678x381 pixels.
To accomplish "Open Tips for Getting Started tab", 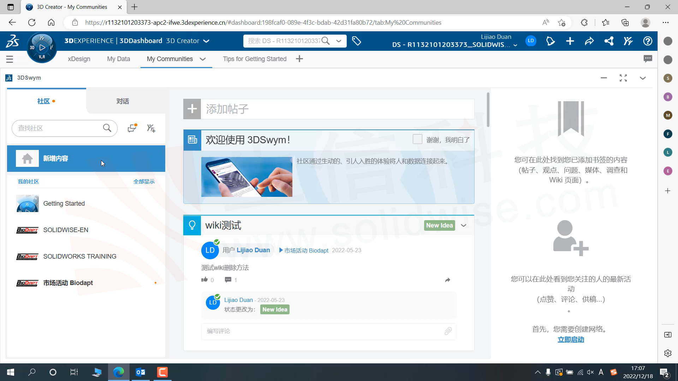I will click(255, 59).
